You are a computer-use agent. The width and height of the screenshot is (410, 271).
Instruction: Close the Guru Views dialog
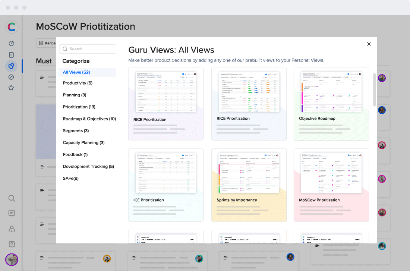pos(369,44)
